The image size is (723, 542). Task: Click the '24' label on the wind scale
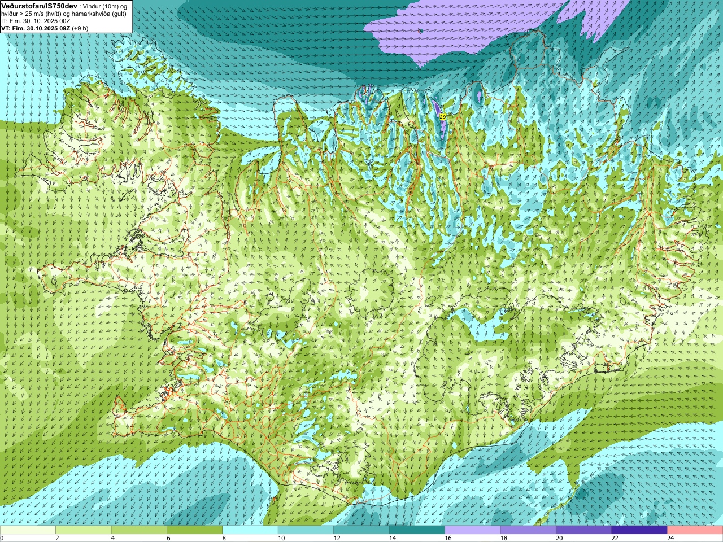tap(670, 538)
